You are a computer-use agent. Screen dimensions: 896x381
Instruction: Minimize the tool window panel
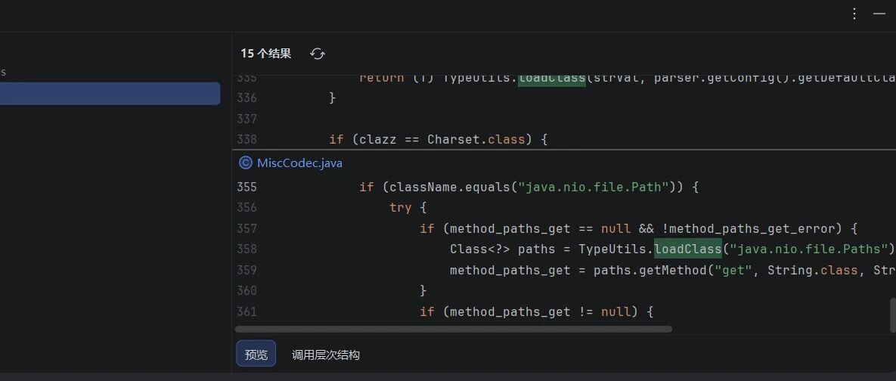pyautogui.click(x=879, y=14)
